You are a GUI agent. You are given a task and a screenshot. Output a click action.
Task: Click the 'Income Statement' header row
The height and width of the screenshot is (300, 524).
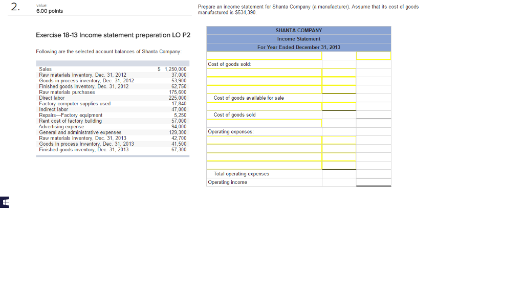[299, 39]
